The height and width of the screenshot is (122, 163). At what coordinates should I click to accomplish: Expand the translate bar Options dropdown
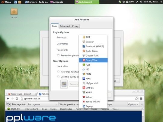[x=133, y=104]
